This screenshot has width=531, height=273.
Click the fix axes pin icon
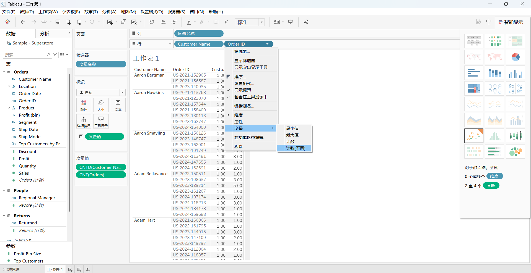click(x=226, y=22)
